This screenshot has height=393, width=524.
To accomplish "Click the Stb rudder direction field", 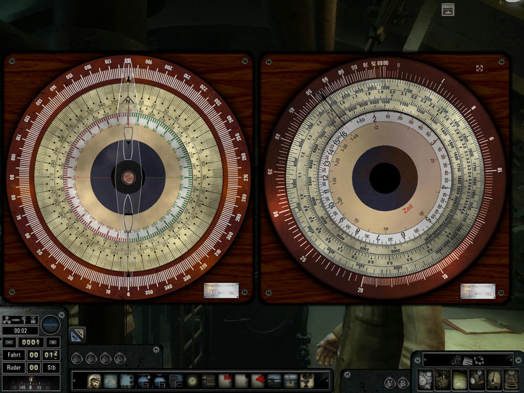I will click(52, 367).
